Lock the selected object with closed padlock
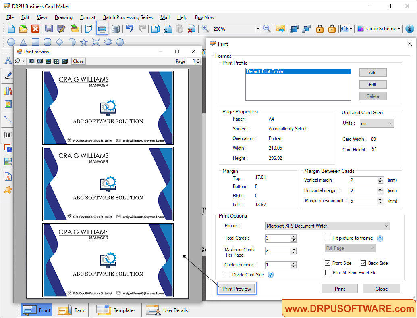Viewport: 417px width, 318px height. coord(319,29)
